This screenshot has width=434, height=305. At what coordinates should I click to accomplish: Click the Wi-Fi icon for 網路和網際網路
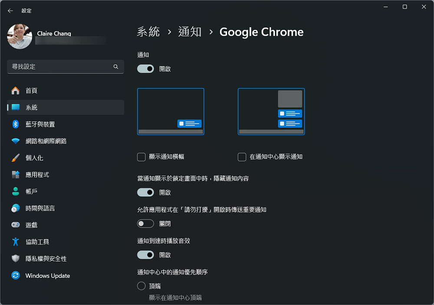tap(16, 141)
